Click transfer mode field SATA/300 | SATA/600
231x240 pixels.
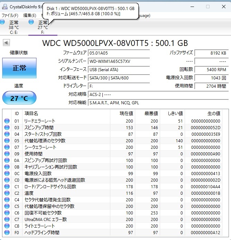[119, 78]
